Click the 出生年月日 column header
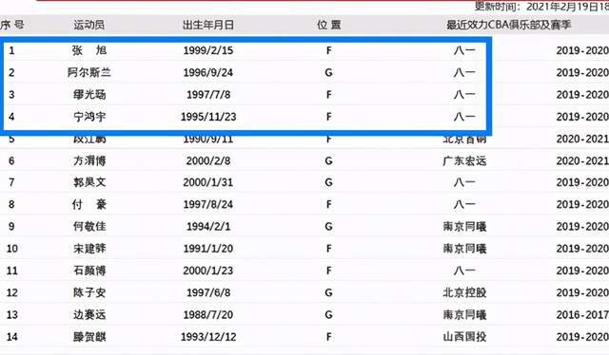Image resolution: width=609 pixels, height=355 pixels. 208,26
